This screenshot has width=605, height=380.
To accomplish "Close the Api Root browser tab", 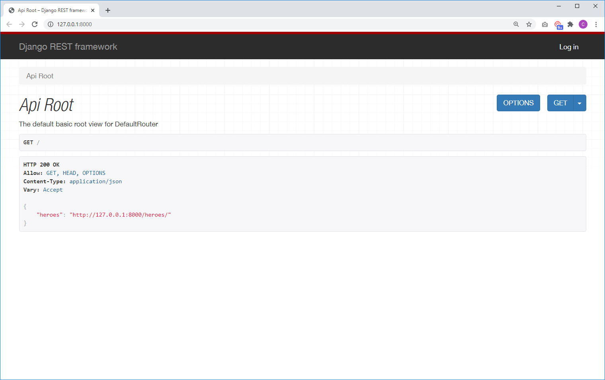I will coord(93,10).
